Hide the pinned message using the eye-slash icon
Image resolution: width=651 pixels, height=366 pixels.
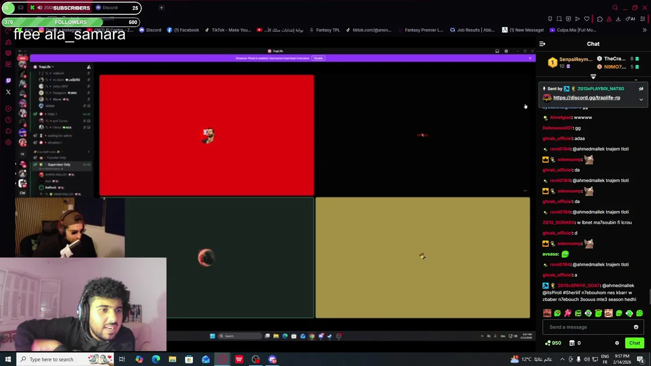point(641,88)
